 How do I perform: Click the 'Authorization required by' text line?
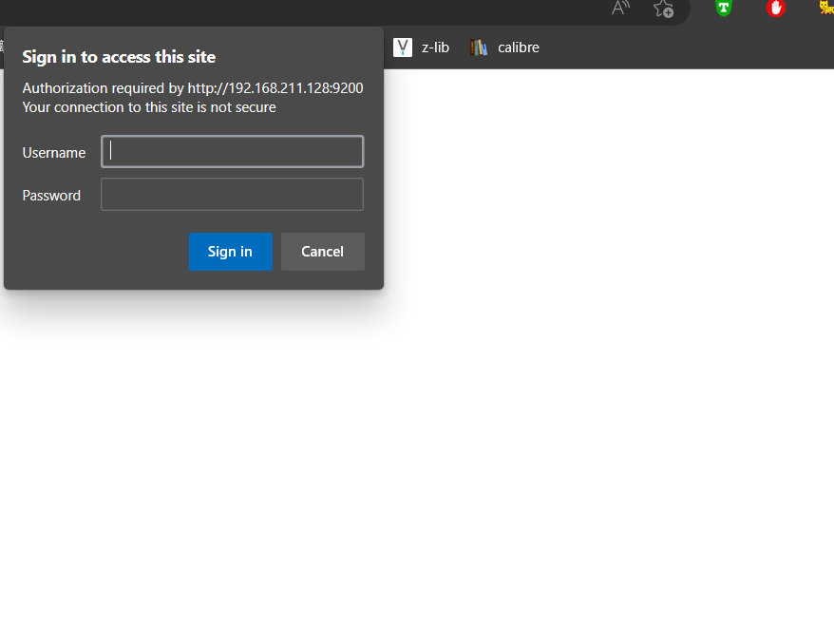tap(193, 87)
